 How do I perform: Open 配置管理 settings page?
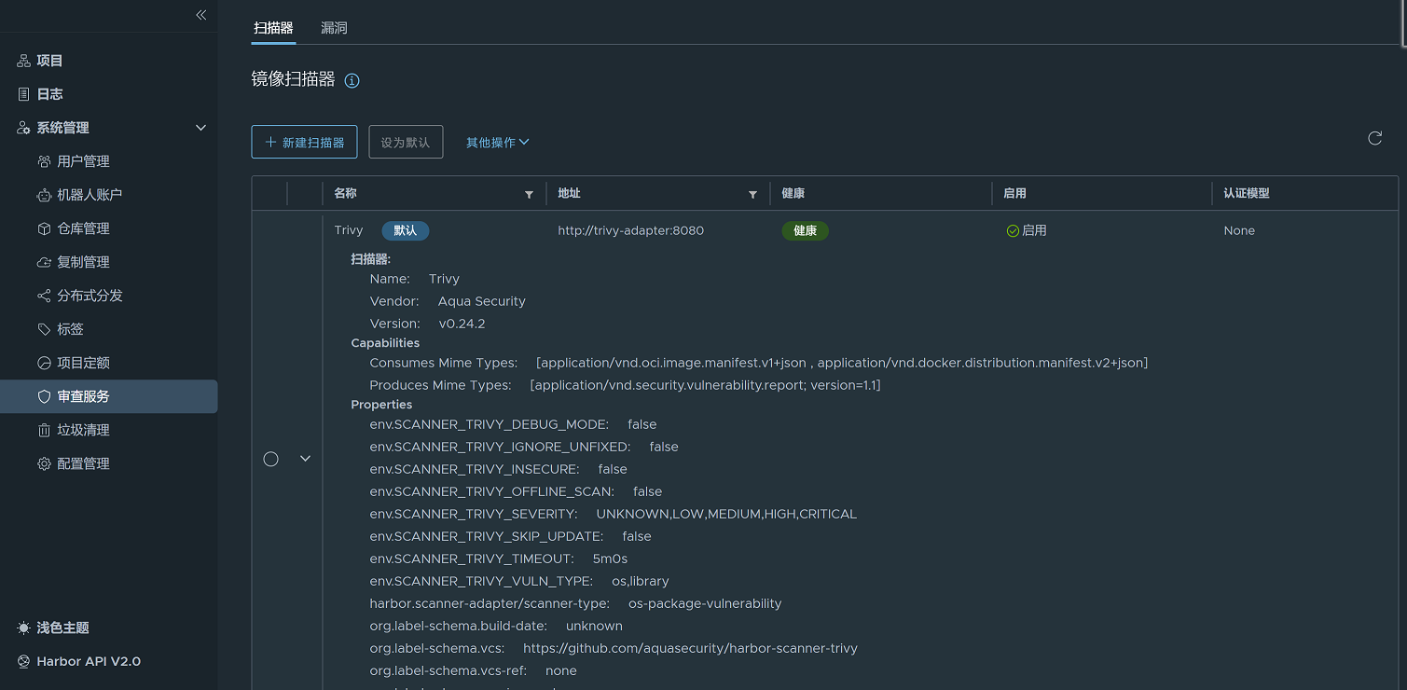point(83,463)
